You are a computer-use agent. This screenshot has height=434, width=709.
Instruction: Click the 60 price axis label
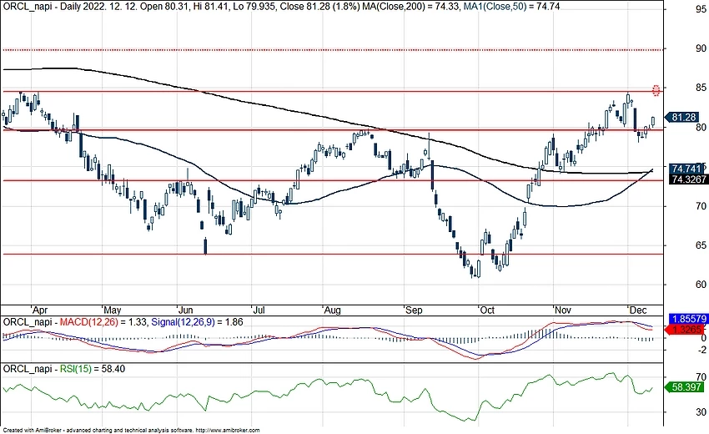pos(701,285)
